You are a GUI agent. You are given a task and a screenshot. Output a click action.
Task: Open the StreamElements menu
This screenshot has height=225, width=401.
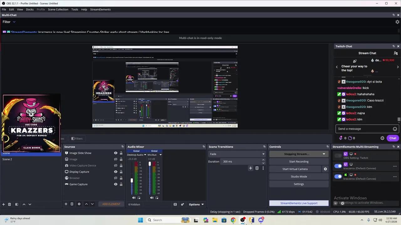pyautogui.click(x=100, y=9)
